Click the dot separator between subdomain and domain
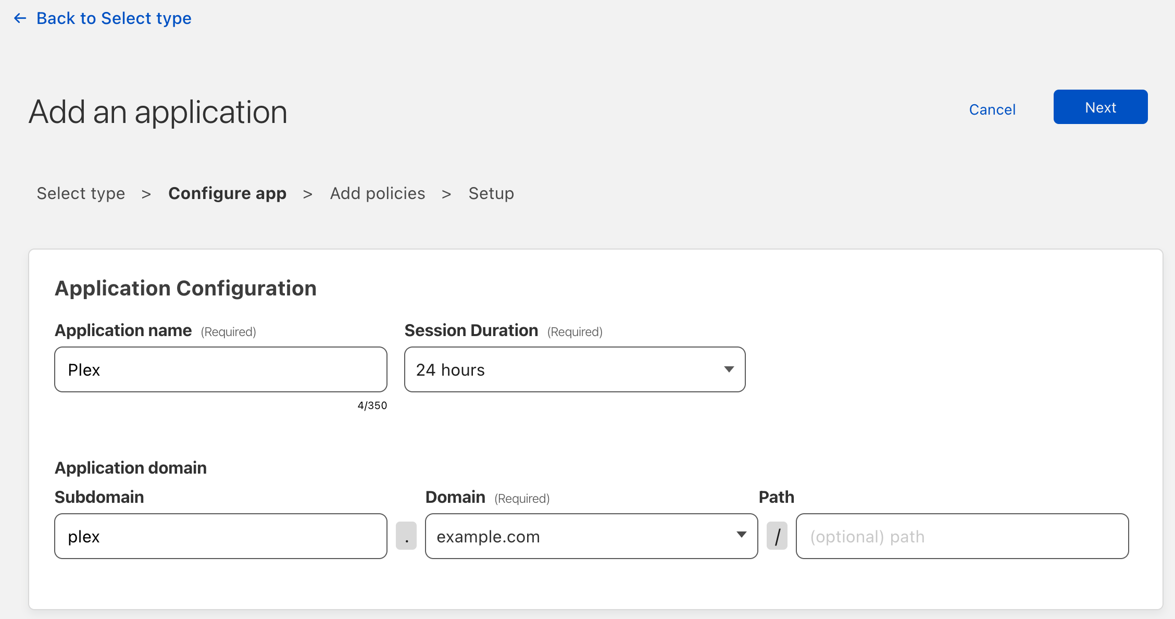Screen dimensions: 1175x619 406,536
